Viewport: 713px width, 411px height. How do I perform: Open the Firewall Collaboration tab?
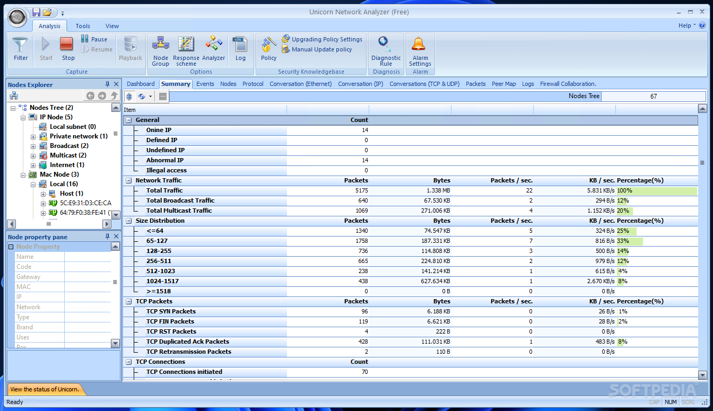coord(568,84)
